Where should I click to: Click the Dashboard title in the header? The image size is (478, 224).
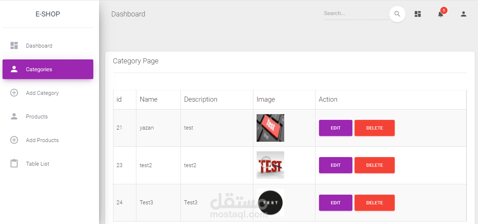128,14
